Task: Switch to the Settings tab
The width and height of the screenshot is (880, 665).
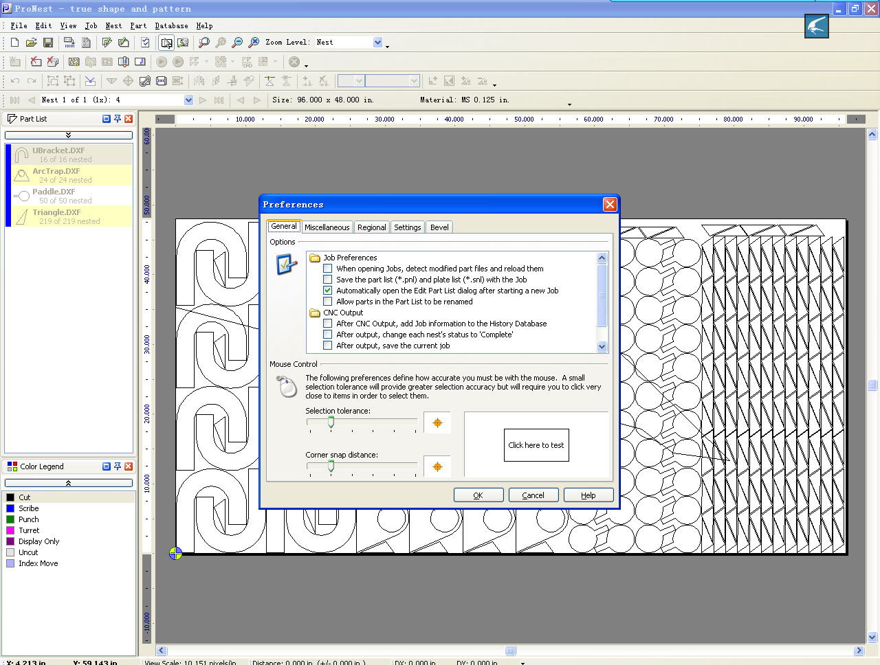Action: [408, 227]
